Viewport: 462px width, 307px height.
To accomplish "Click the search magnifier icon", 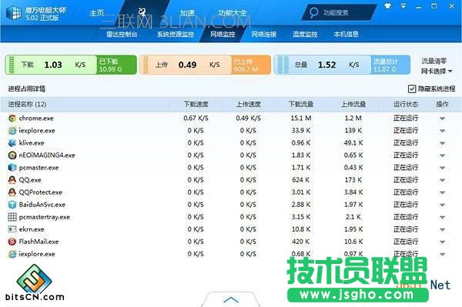I will coord(314,12).
